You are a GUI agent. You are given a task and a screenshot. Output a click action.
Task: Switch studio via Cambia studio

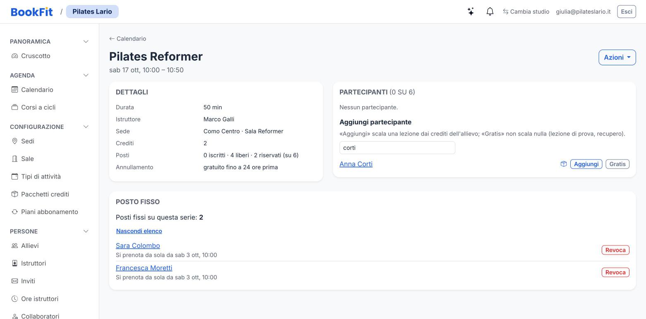[526, 12]
